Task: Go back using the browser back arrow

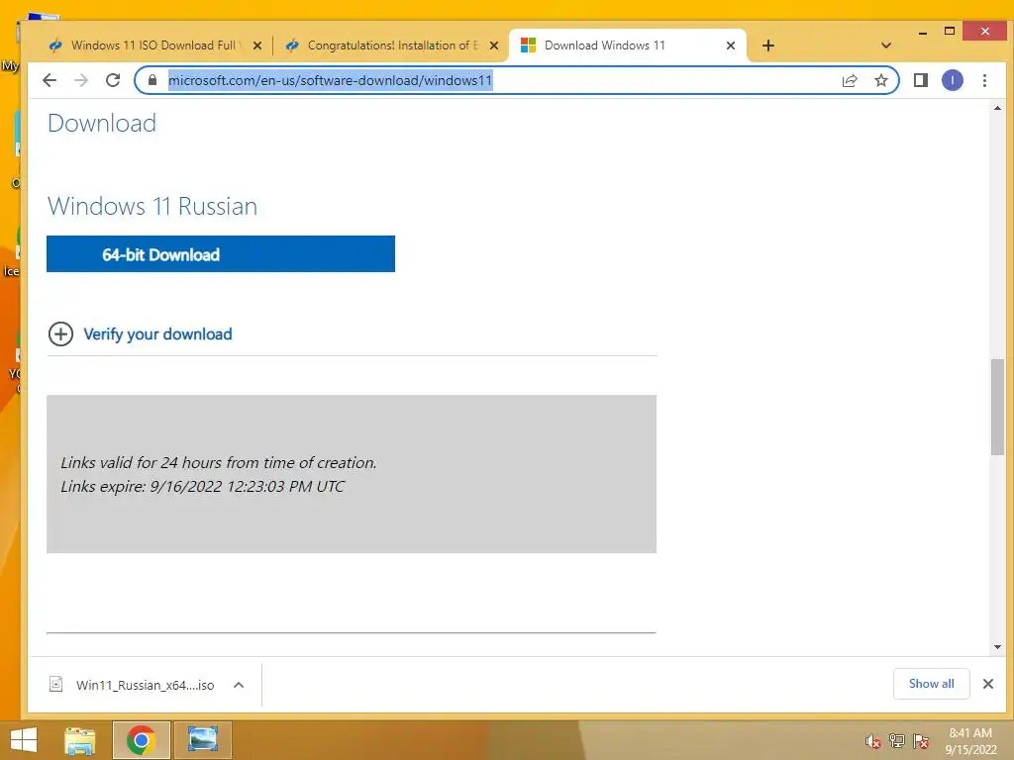Action: 50,80
